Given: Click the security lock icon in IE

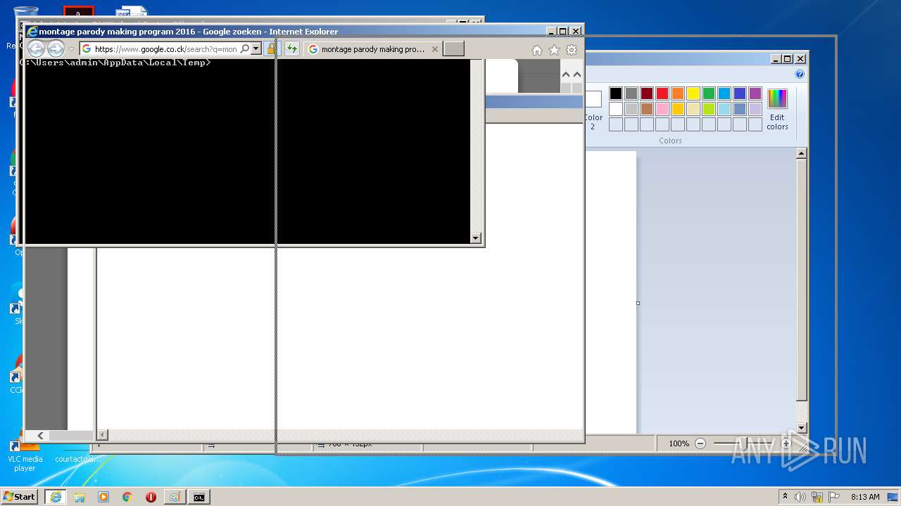Looking at the screenshot, I should (272, 49).
